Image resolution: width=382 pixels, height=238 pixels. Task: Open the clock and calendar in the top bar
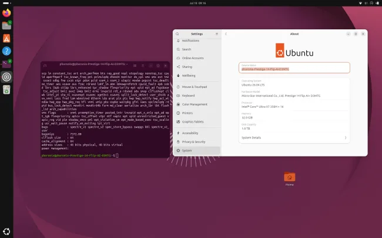point(197,3)
